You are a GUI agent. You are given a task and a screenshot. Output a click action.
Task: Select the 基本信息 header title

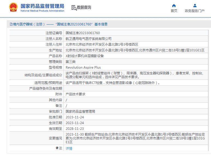coord(101,24)
